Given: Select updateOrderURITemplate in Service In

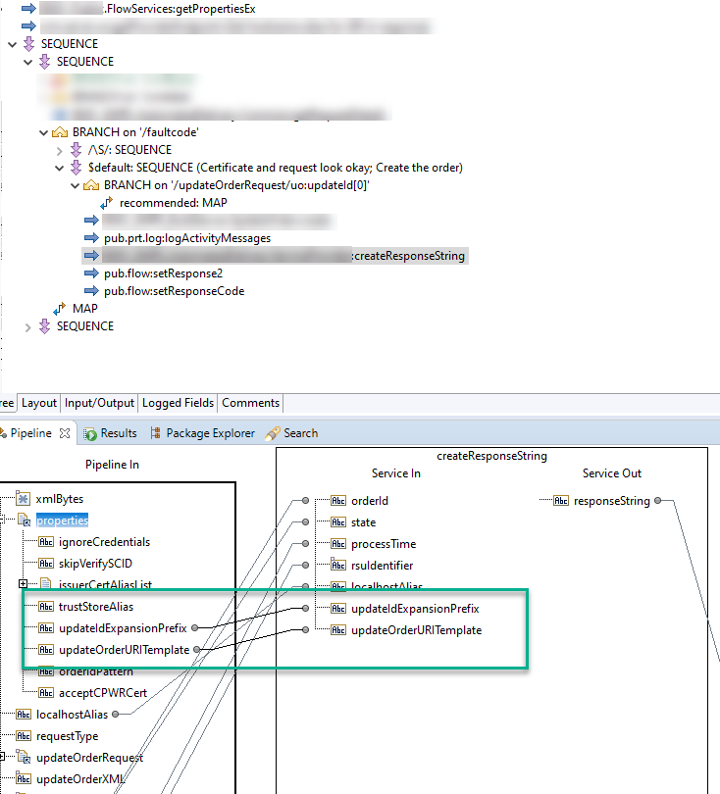Looking at the screenshot, I should click(x=416, y=630).
